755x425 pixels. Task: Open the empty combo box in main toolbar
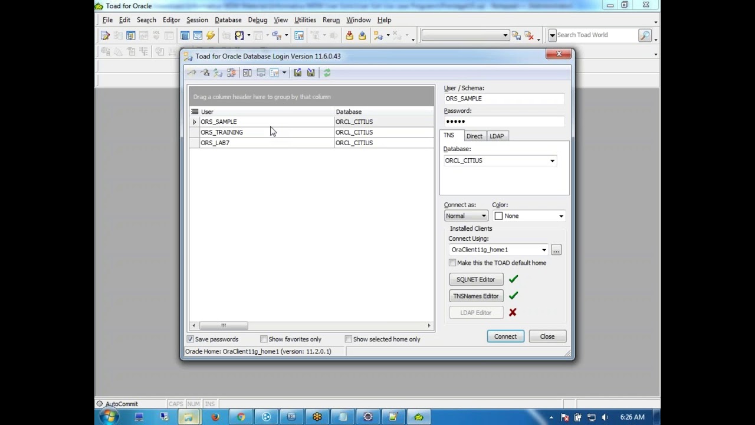[x=465, y=35]
